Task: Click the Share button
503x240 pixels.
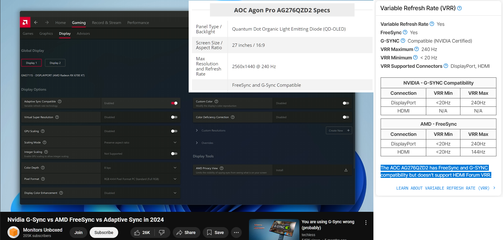Action: 186,232
